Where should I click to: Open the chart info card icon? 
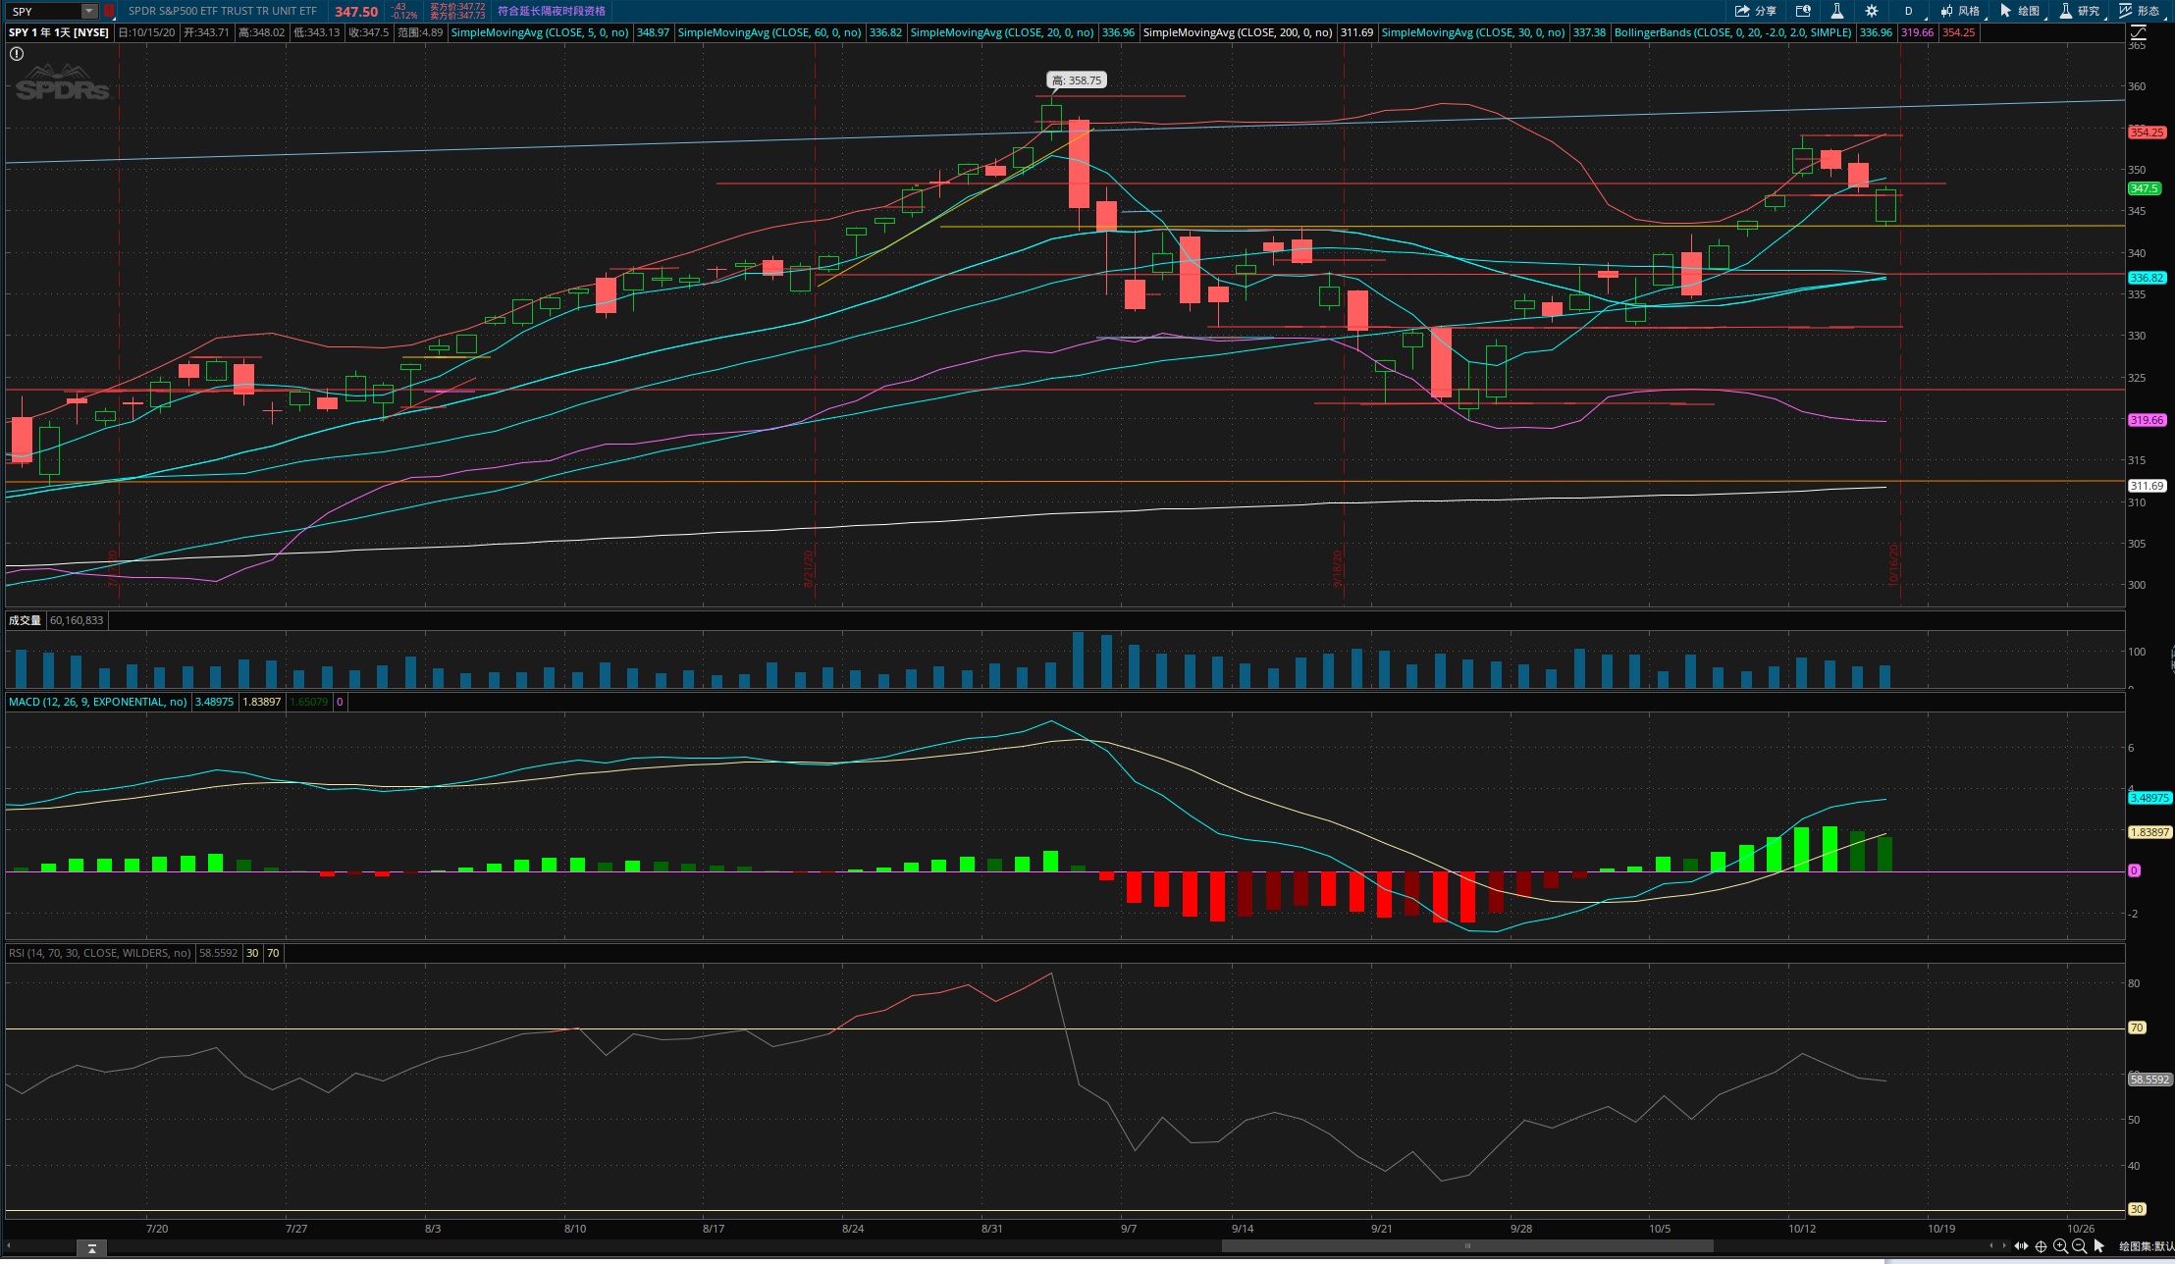point(1803,11)
